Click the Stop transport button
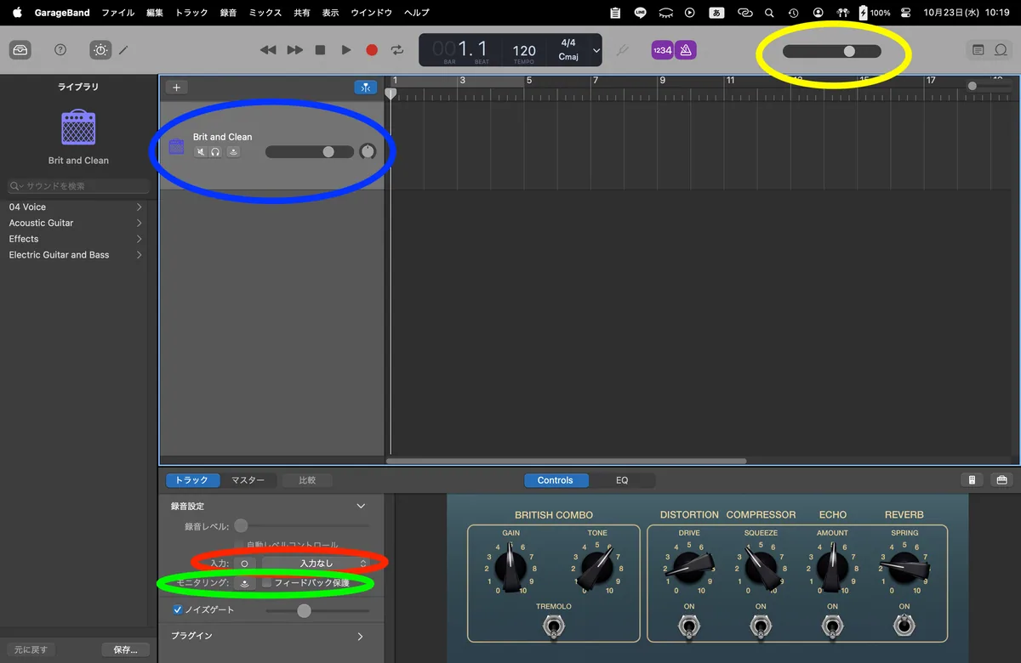The width and height of the screenshot is (1021, 663). click(x=320, y=50)
